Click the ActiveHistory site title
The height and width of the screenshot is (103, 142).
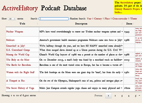tap(20, 8)
